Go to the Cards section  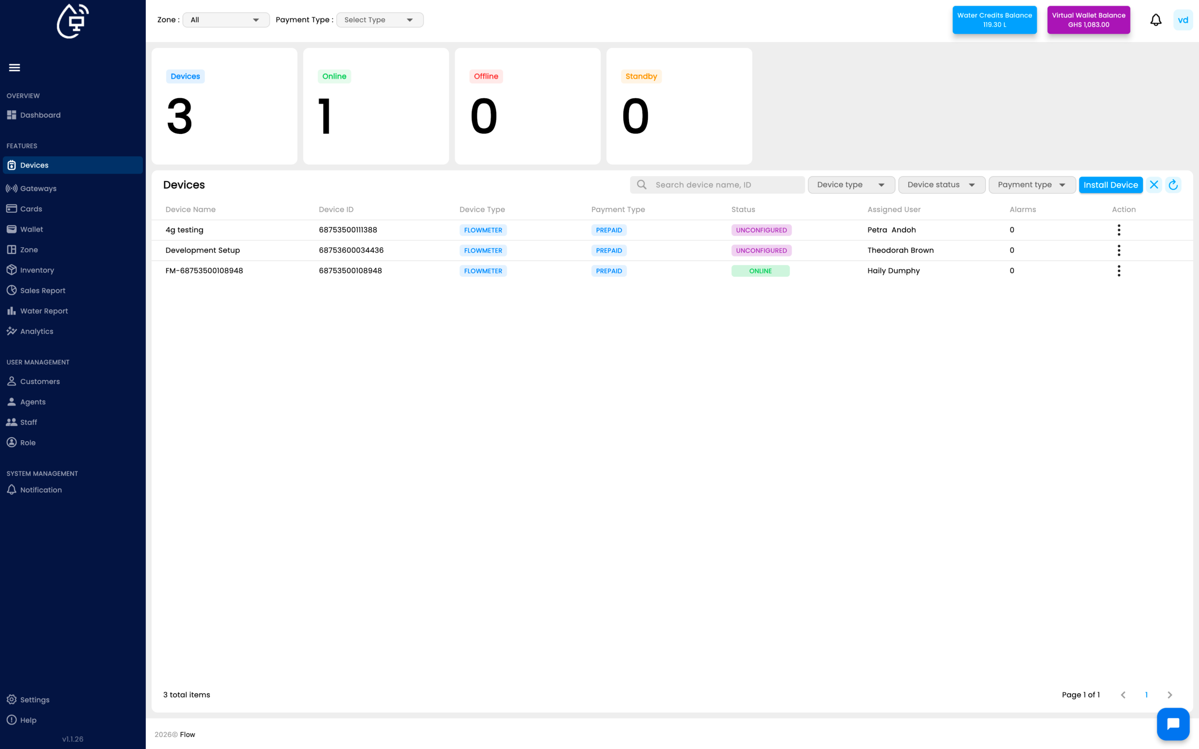[x=73, y=208]
